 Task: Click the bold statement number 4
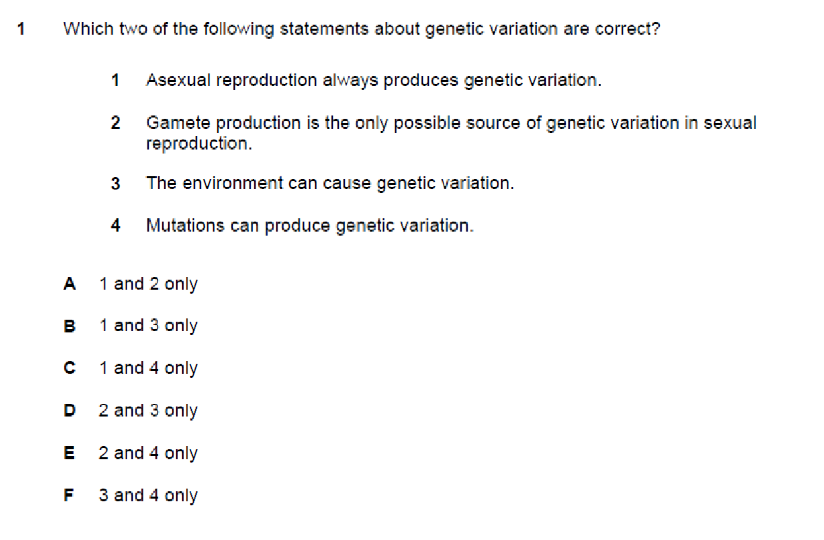[115, 226]
